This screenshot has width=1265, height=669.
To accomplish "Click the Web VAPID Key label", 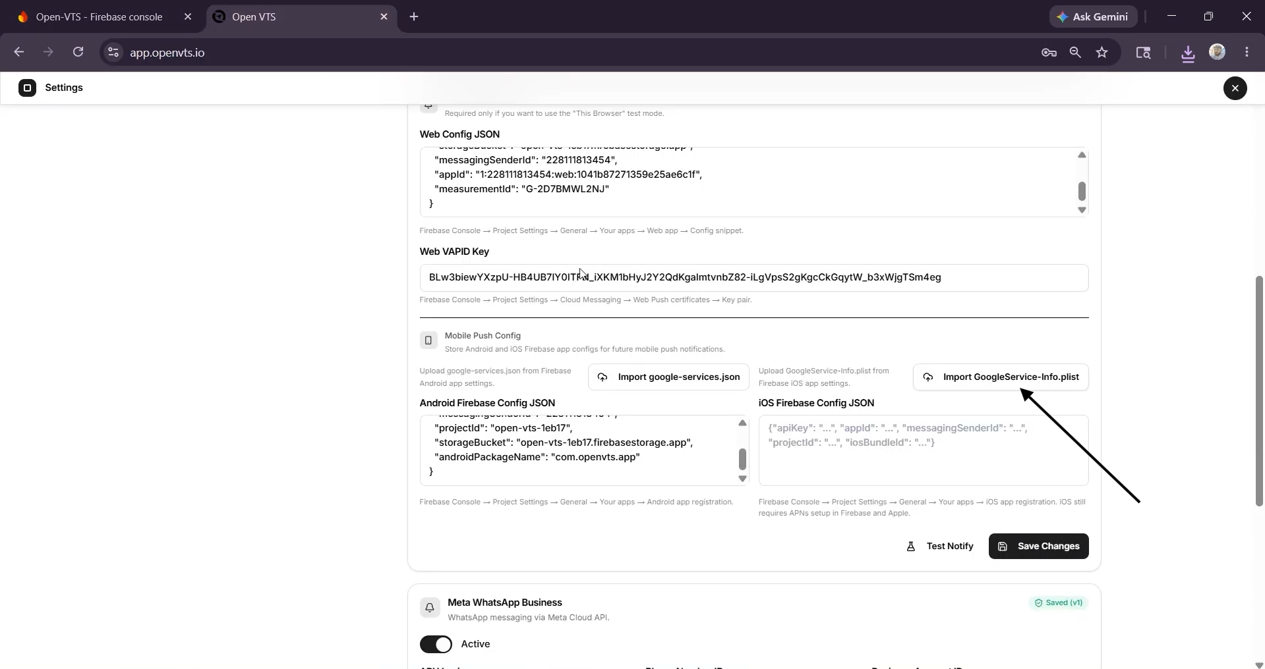I will click(x=454, y=252).
